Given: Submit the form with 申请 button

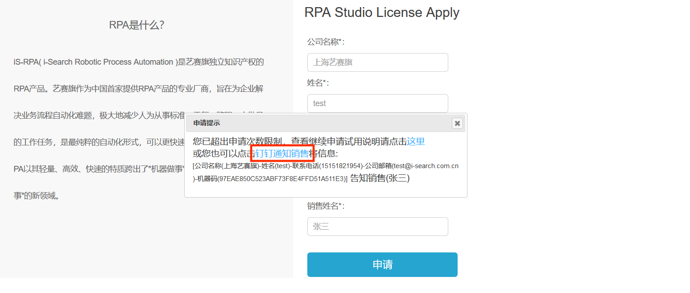Looking at the screenshot, I should [x=382, y=264].
